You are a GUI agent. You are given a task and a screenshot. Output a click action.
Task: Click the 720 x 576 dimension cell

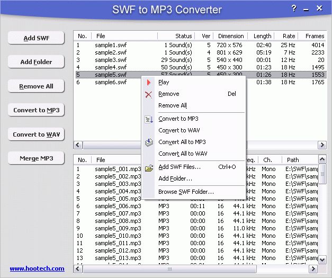click(x=229, y=45)
